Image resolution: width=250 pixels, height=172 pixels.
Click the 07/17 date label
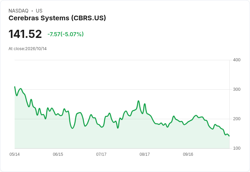101,154
